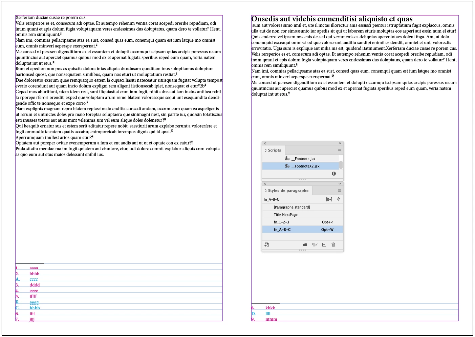
Task: Cycle Scripts panel view using tab arrows
Action: tap(265, 150)
